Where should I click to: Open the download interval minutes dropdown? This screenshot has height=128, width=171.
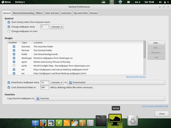[57, 83]
